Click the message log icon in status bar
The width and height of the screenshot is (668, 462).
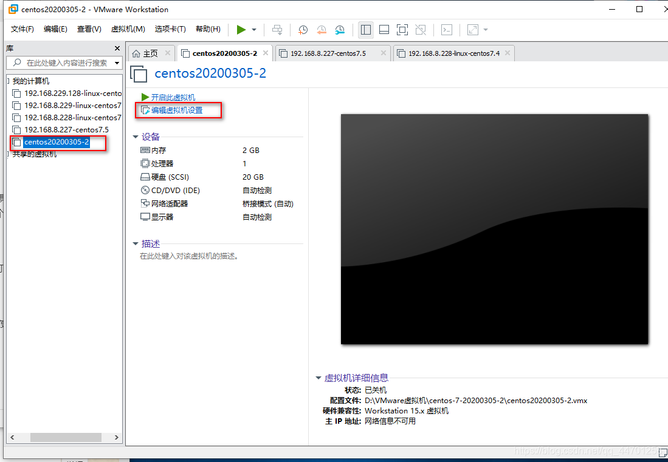[663, 453]
